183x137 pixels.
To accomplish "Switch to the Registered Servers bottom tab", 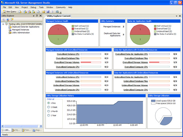I will coord(37,130).
